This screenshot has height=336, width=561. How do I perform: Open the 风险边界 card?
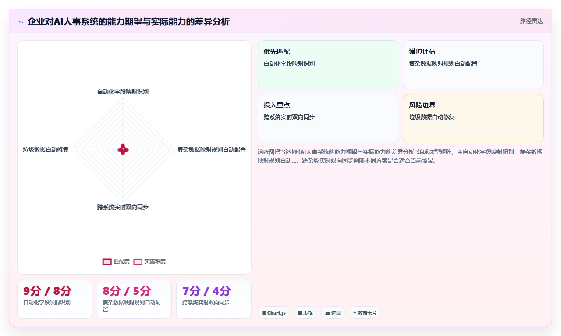pyautogui.click(x=473, y=118)
